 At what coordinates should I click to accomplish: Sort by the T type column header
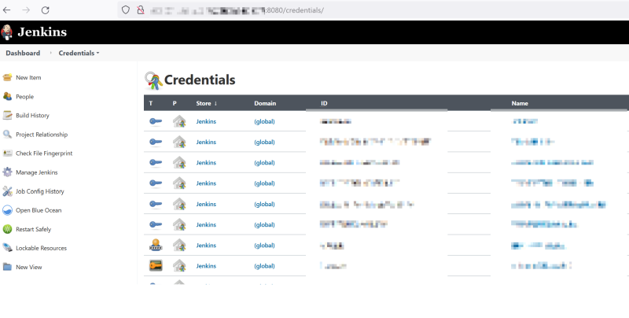click(x=151, y=103)
